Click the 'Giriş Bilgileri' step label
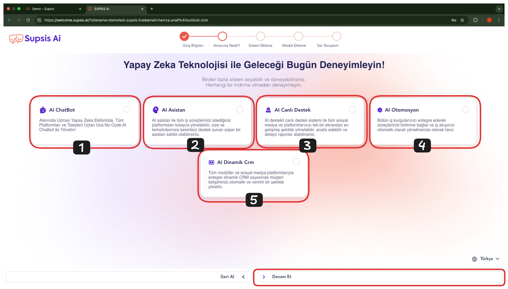 coord(193,46)
